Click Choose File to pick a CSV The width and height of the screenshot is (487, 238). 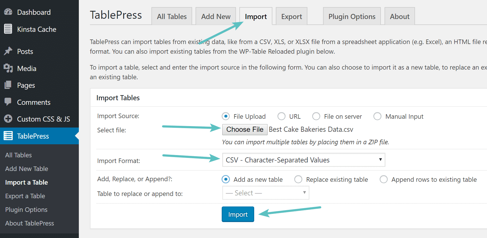coord(244,130)
